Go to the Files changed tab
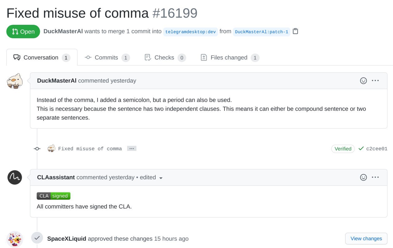 [230, 58]
